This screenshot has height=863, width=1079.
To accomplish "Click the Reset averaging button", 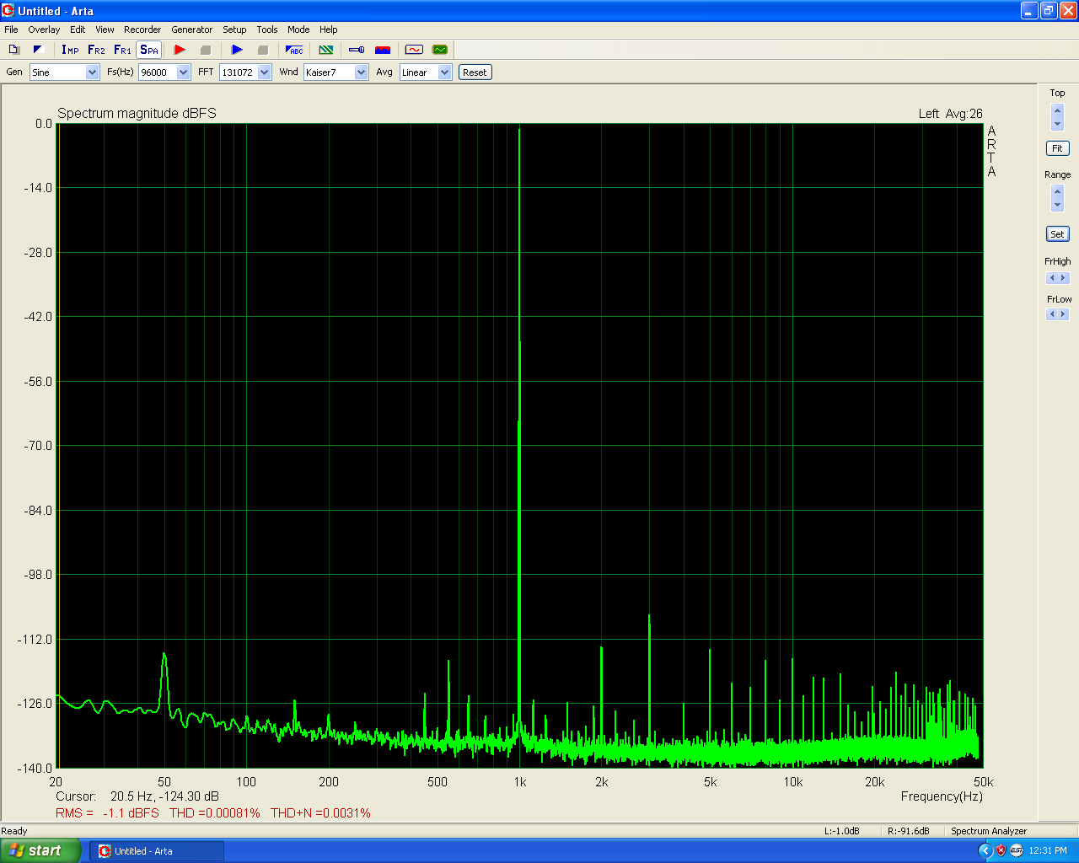I will click(x=475, y=72).
